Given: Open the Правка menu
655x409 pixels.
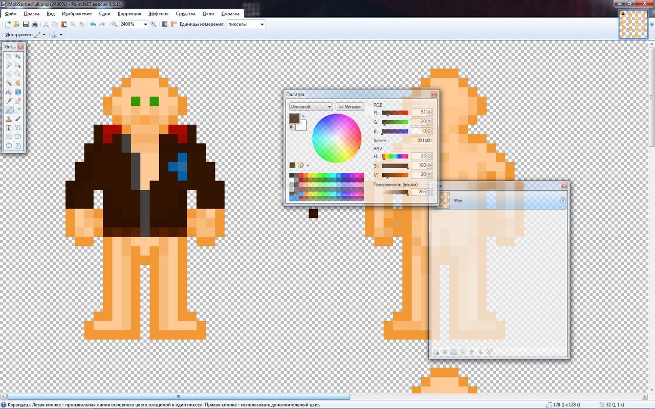Looking at the screenshot, I should (x=31, y=13).
